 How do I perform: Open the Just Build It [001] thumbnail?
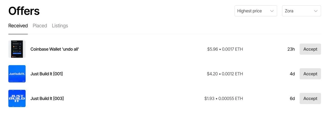click(x=17, y=74)
